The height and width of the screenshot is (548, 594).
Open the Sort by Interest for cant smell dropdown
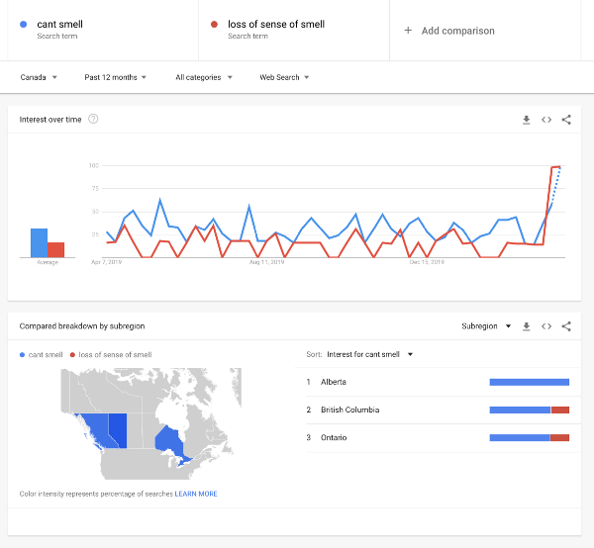[x=369, y=354]
